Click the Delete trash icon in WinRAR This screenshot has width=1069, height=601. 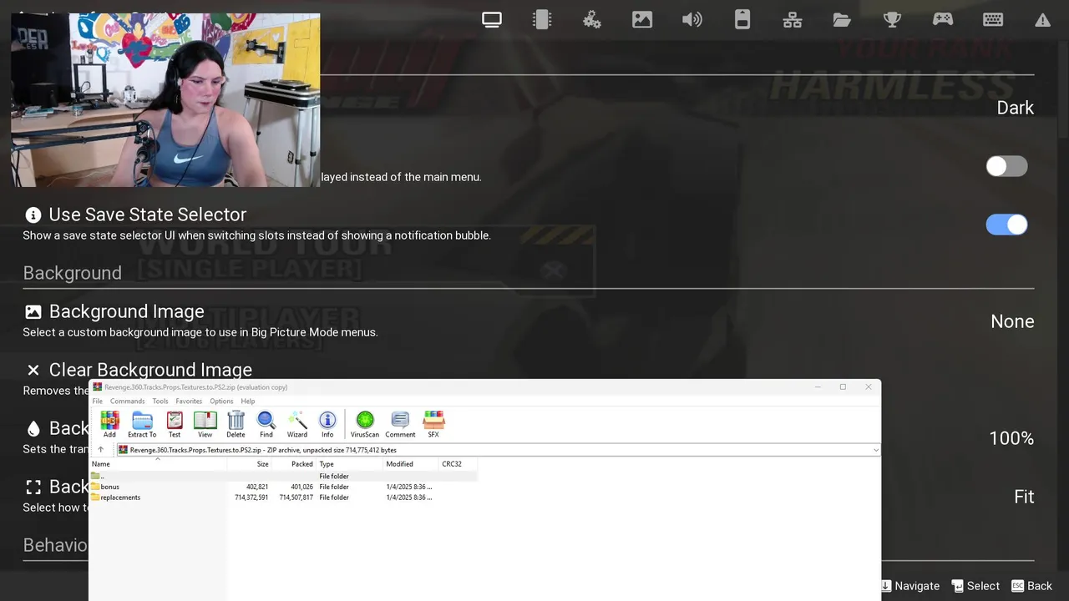point(236,424)
